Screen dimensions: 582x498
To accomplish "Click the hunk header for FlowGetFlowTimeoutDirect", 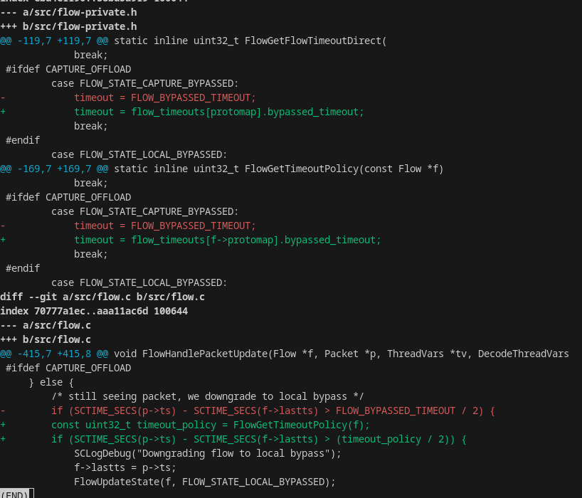I will pyautogui.click(x=194, y=41).
